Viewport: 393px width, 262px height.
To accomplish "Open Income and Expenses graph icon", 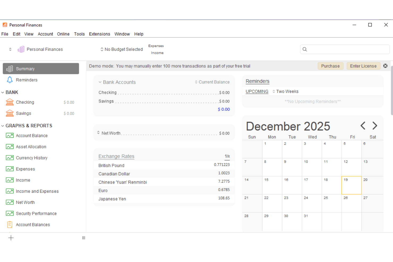I will (10, 191).
